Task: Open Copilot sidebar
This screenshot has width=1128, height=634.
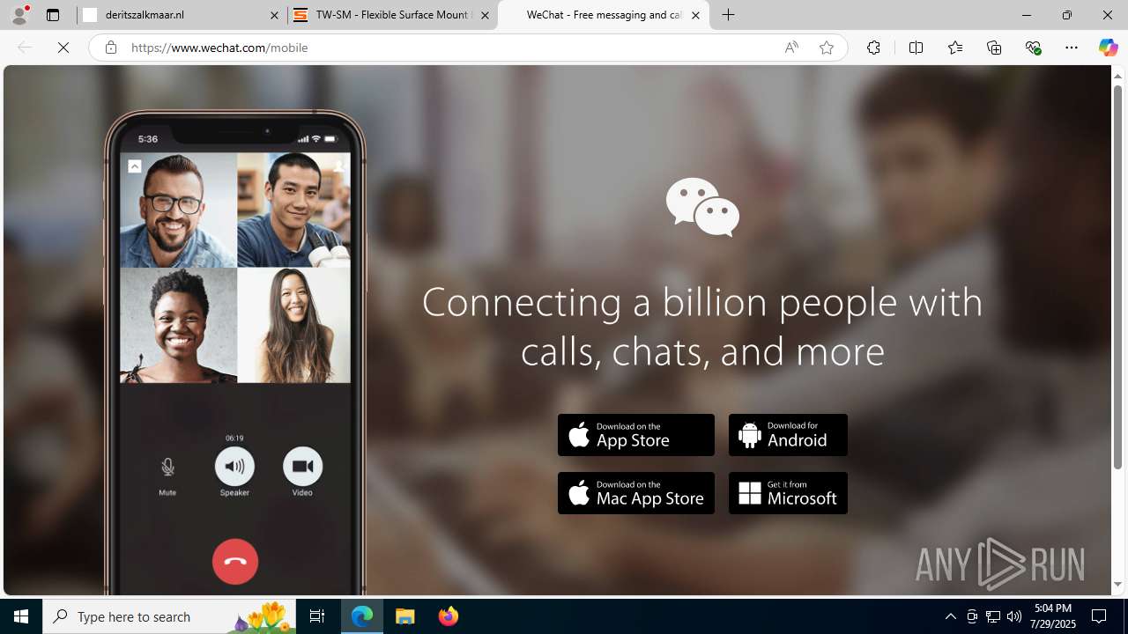Action: point(1108,48)
